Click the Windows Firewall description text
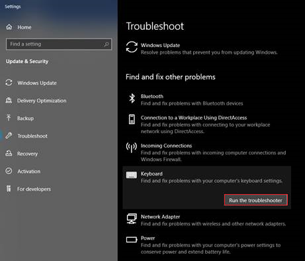The width and height of the screenshot is (305, 261). (213, 156)
